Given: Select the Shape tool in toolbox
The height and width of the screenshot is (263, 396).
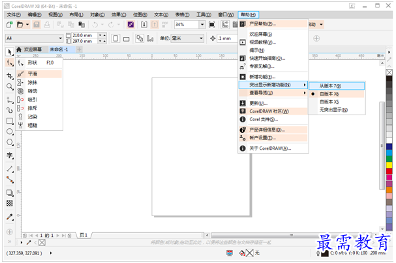Looking at the screenshot, I should [x=10, y=62].
